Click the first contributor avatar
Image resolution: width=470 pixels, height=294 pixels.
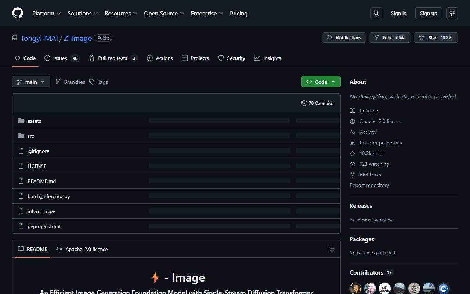coord(355,288)
